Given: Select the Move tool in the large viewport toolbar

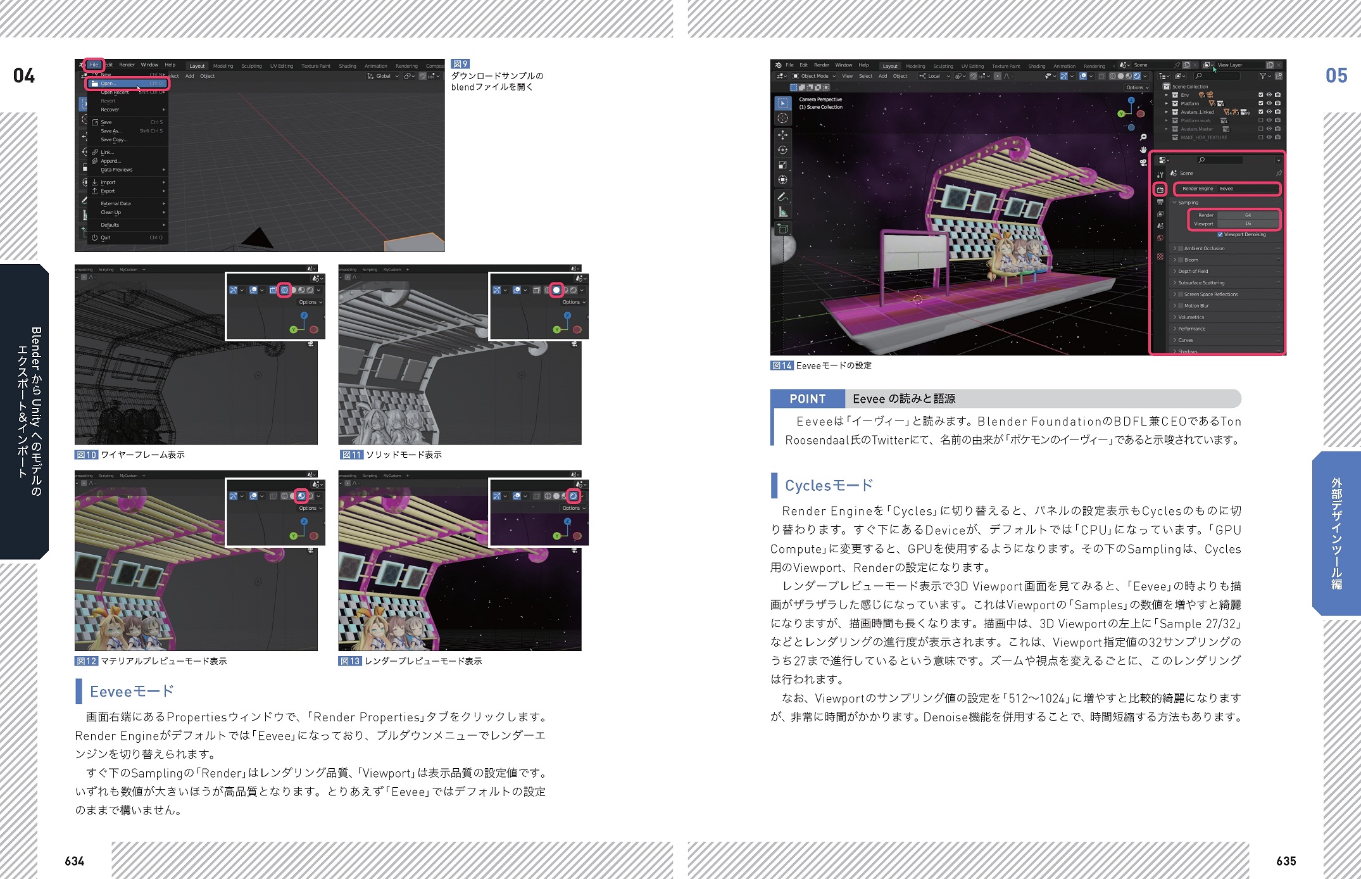Looking at the screenshot, I should pos(783,135).
